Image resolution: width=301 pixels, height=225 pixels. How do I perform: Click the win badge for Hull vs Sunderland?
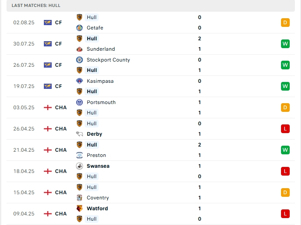pos(285,44)
